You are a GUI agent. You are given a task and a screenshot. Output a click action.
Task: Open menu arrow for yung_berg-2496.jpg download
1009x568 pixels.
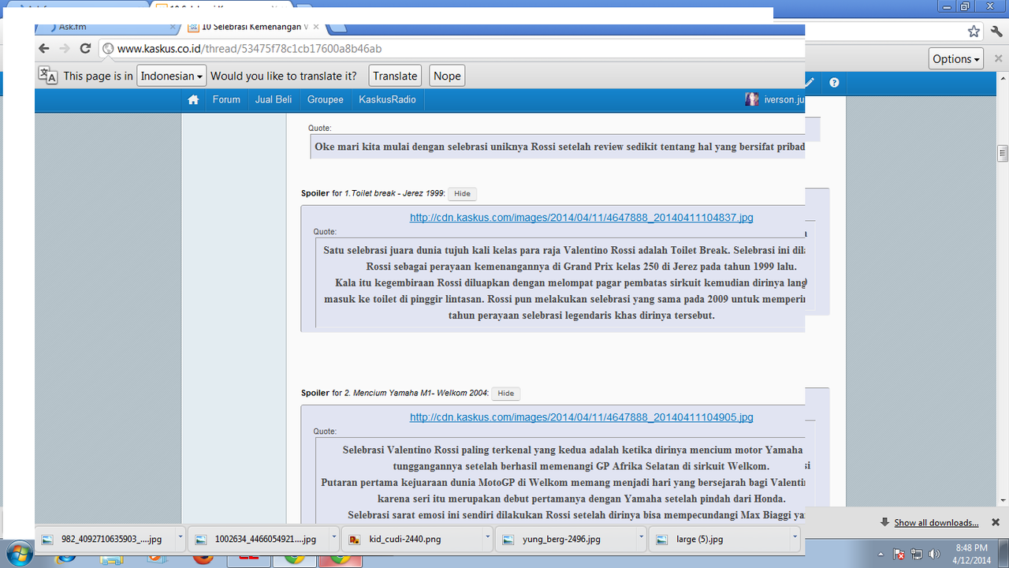coord(642,536)
